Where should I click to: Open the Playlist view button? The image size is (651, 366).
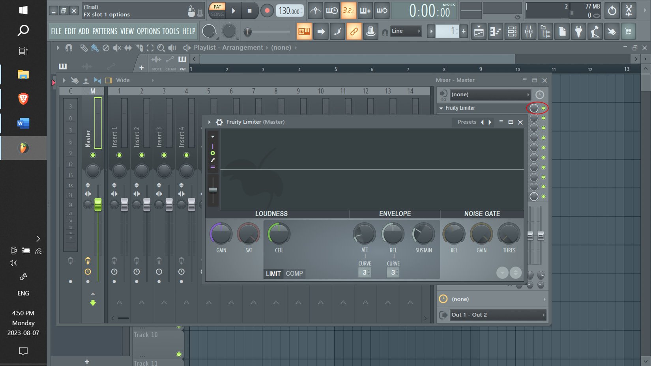point(479,31)
